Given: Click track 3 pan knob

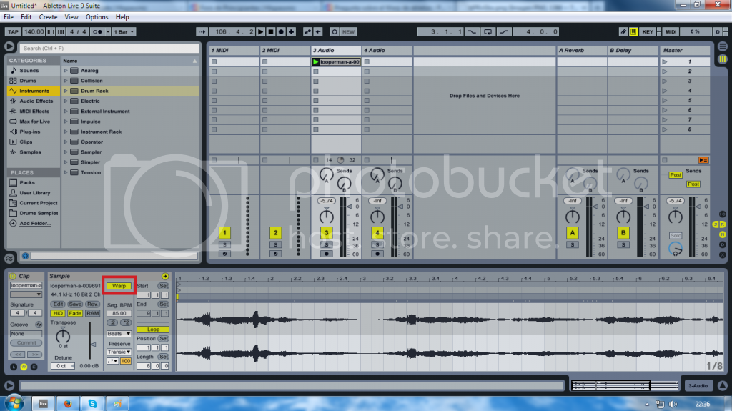Looking at the screenshot, I should pos(326,217).
